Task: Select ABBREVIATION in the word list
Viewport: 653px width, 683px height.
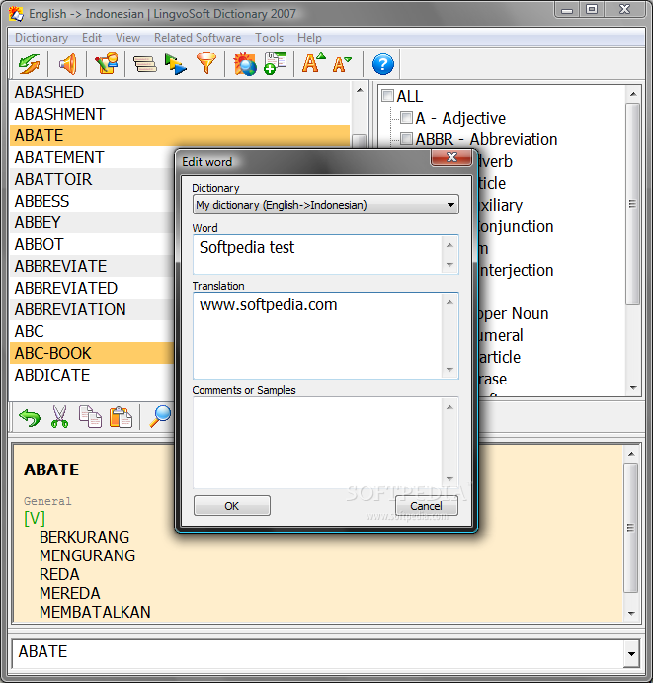Action: (92, 309)
